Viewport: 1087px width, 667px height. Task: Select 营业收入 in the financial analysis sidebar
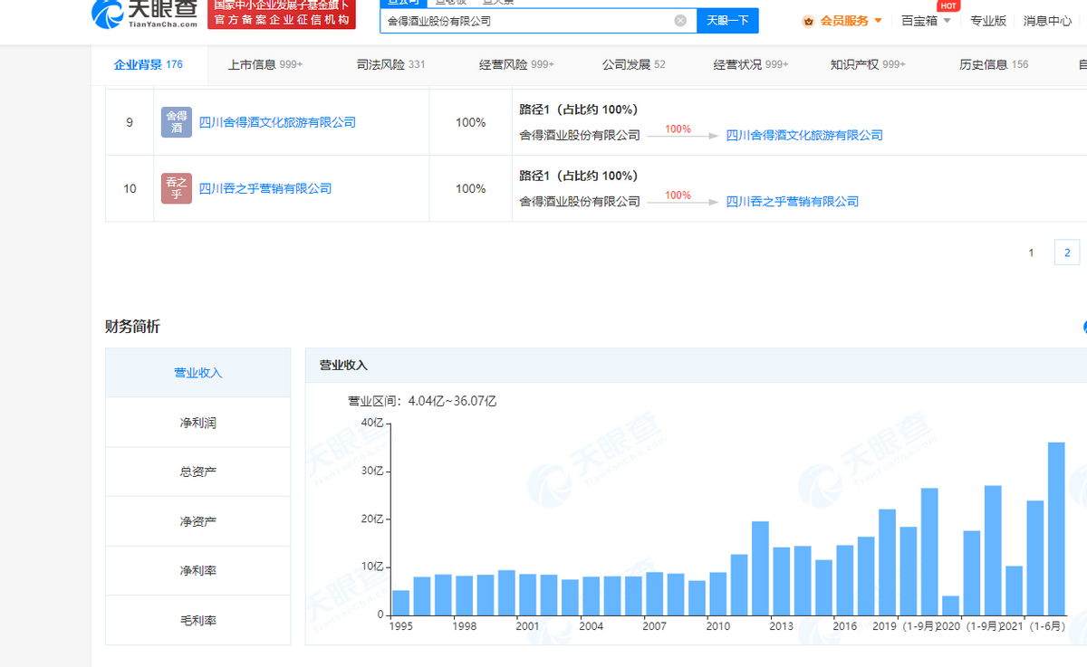coord(198,373)
